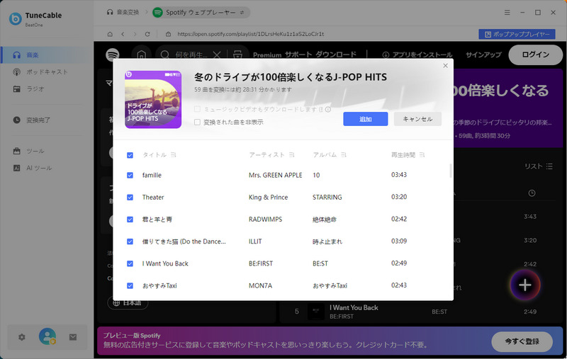567x359 pixels.
Task: Open the hamburger menu in title bar
Action: (507, 13)
